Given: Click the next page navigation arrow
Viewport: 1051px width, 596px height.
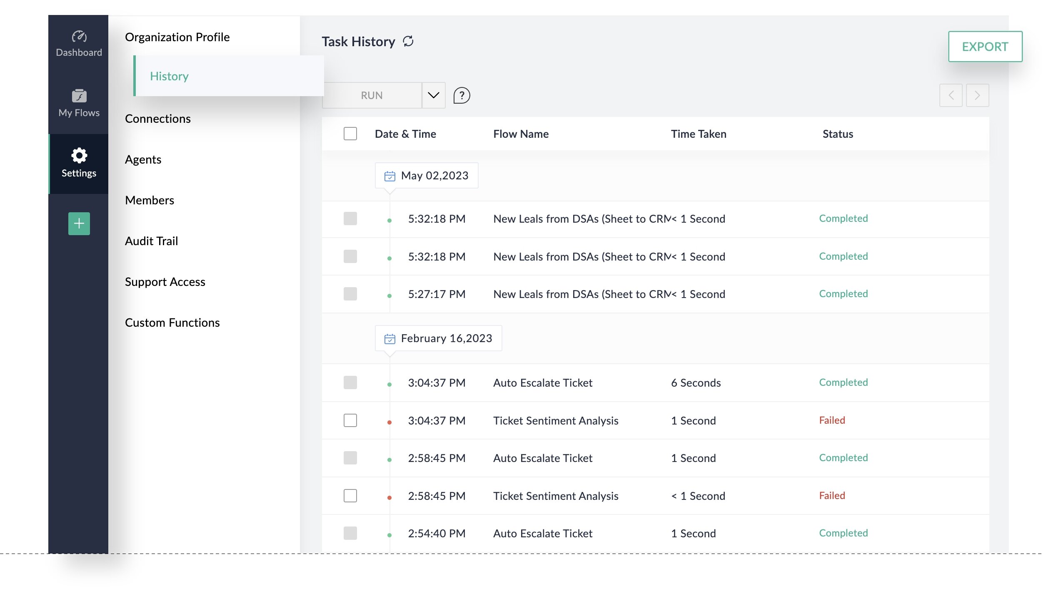Looking at the screenshot, I should coord(977,94).
